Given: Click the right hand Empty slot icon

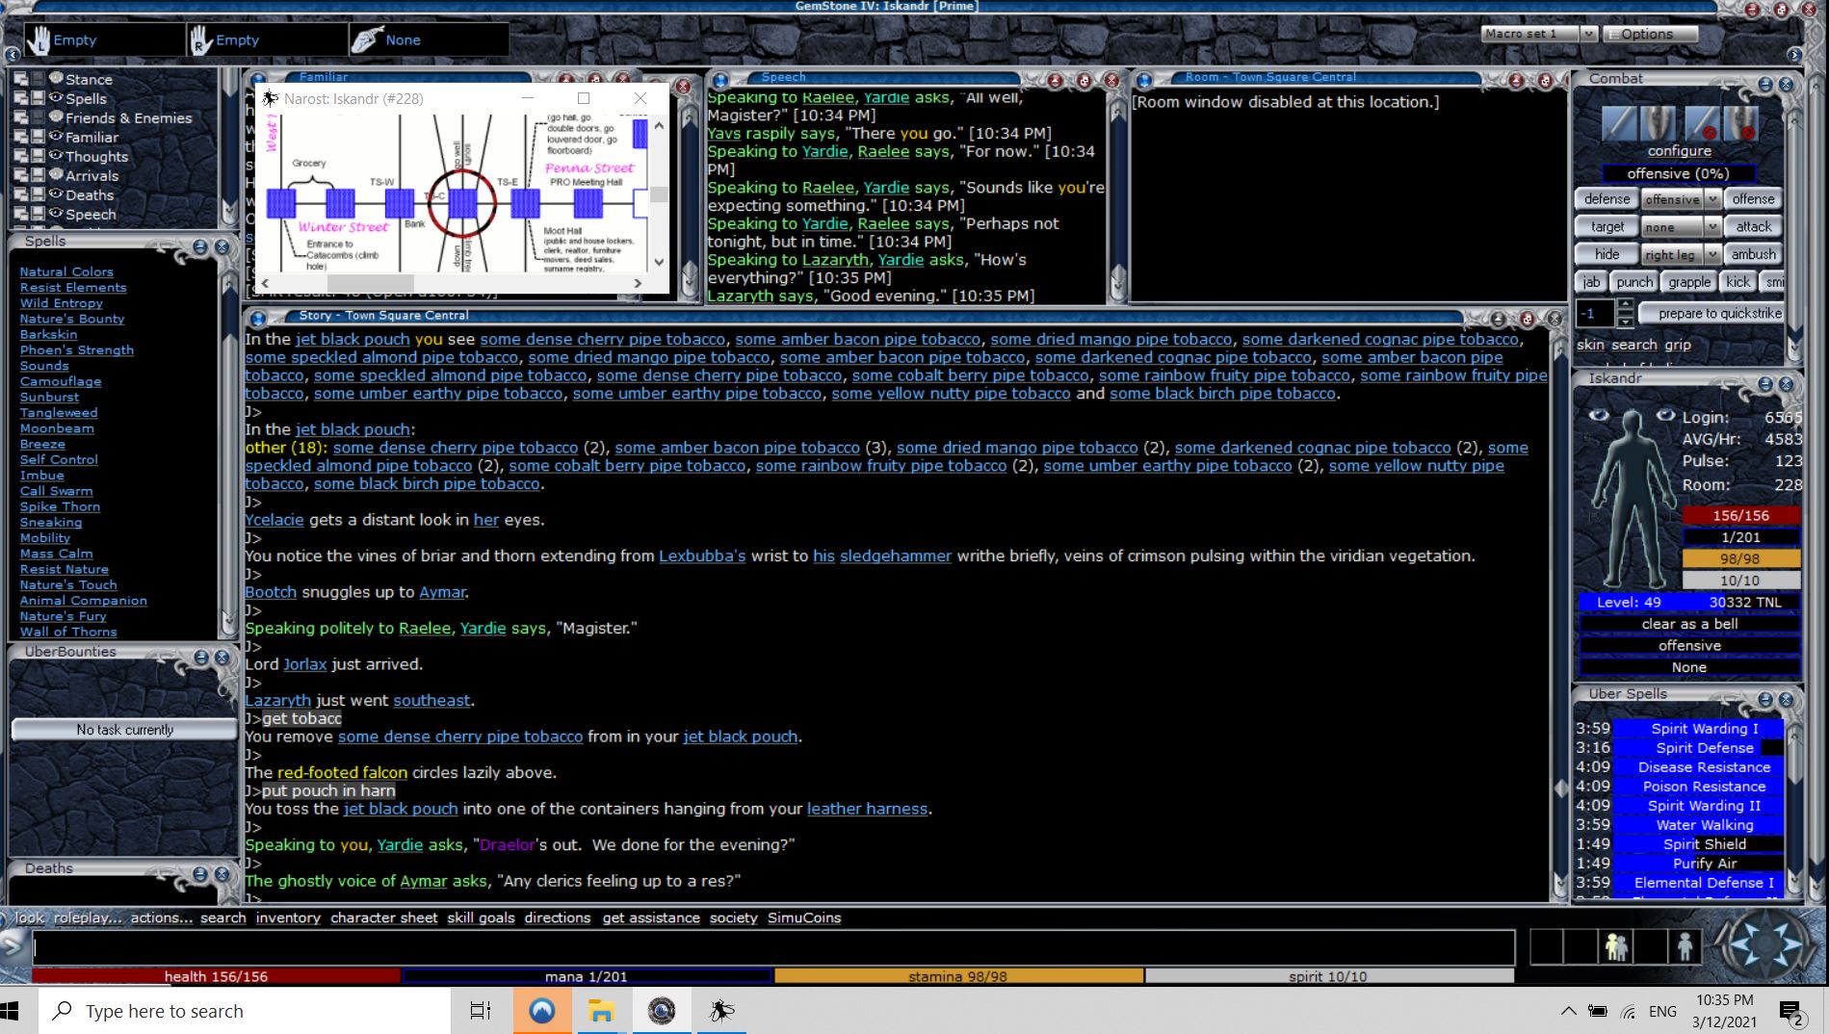Looking at the screenshot, I should coord(200,40).
